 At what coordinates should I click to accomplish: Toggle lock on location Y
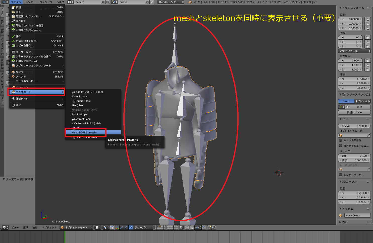(x=367, y=24)
